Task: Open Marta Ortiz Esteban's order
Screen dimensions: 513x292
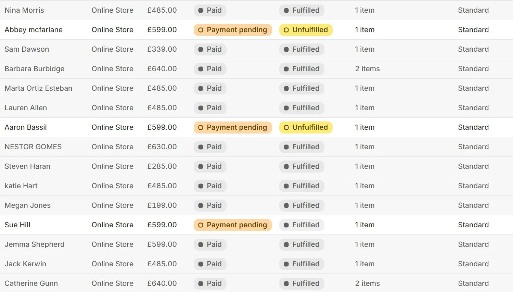Action: click(x=38, y=88)
